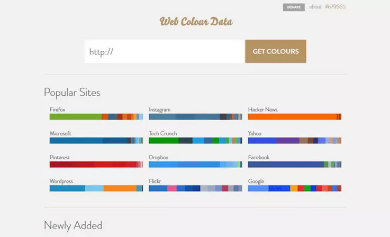Open the Microsoft site link
This screenshot has width=390, height=237.
[x=60, y=133]
